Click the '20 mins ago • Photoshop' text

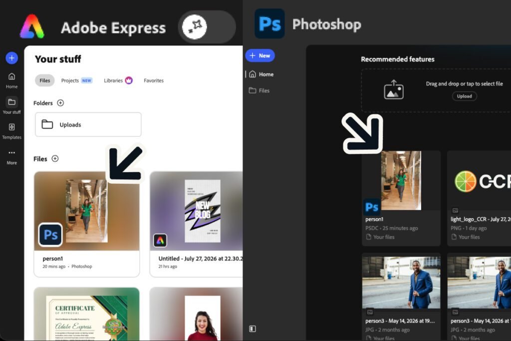coord(67,266)
